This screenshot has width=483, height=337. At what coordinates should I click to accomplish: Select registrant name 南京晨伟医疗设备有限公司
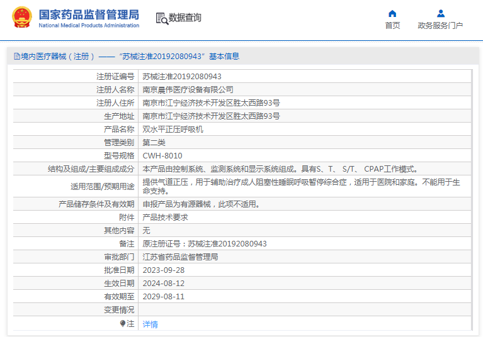point(188,90)
